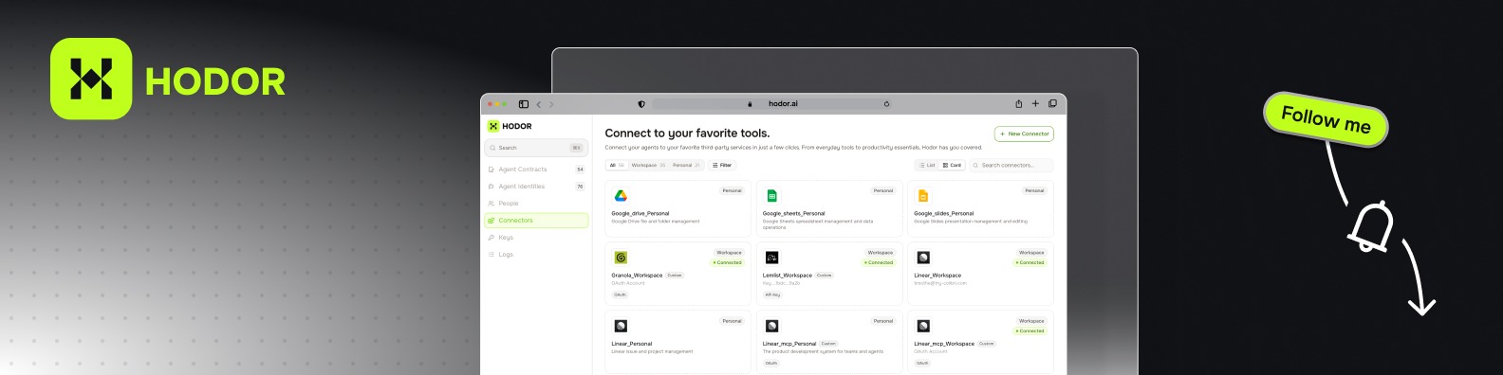
Task: Click the Google Slides connector icon
Action: click(x=922, y=196)
